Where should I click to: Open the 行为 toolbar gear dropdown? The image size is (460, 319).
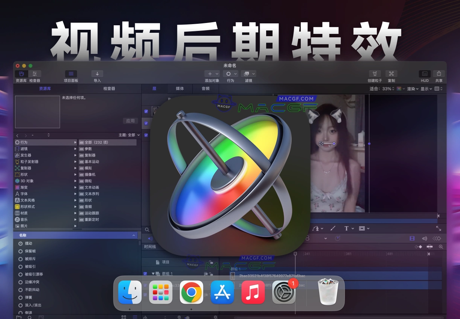tap(230, 74)
